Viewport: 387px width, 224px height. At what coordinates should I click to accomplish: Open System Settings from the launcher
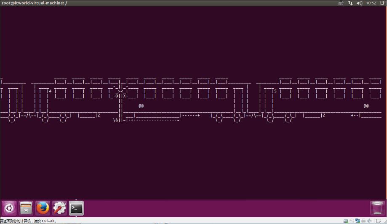tap(59, 208)
